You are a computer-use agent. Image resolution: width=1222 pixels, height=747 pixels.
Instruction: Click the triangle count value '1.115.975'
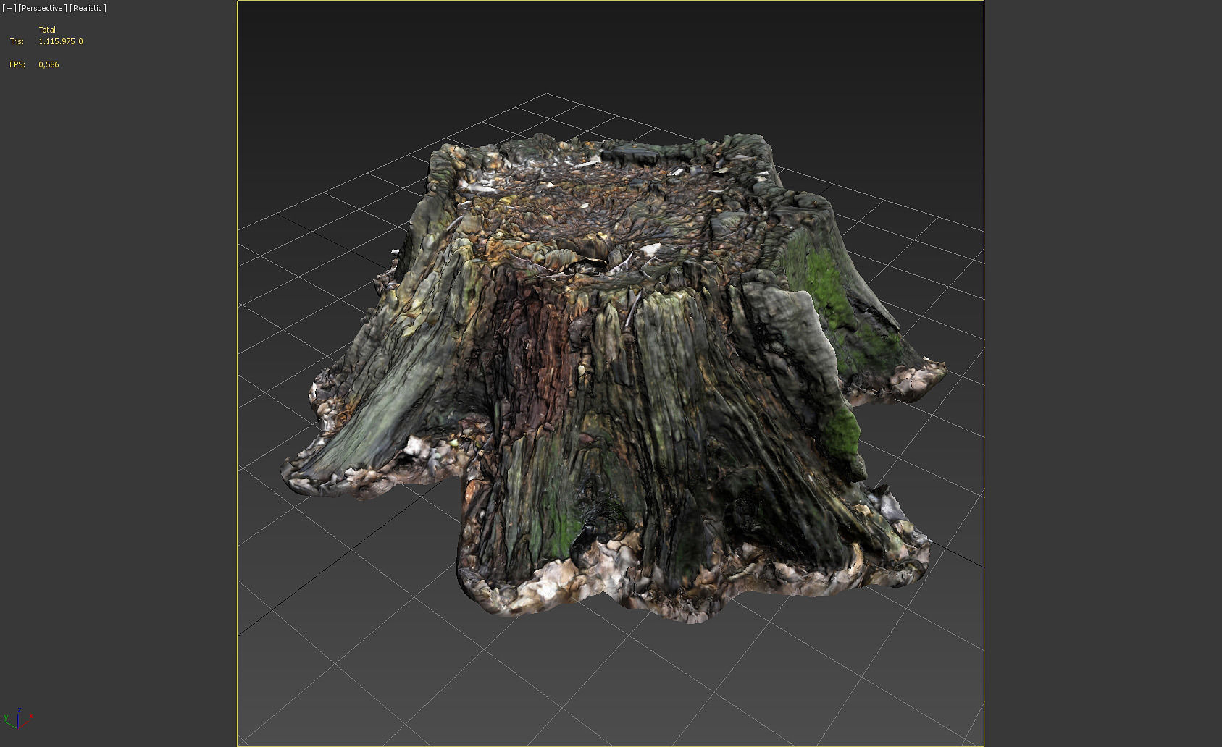click(57, 41)
